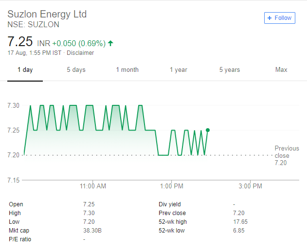Open the 1 month chart tab

click(x=127, y=70)
